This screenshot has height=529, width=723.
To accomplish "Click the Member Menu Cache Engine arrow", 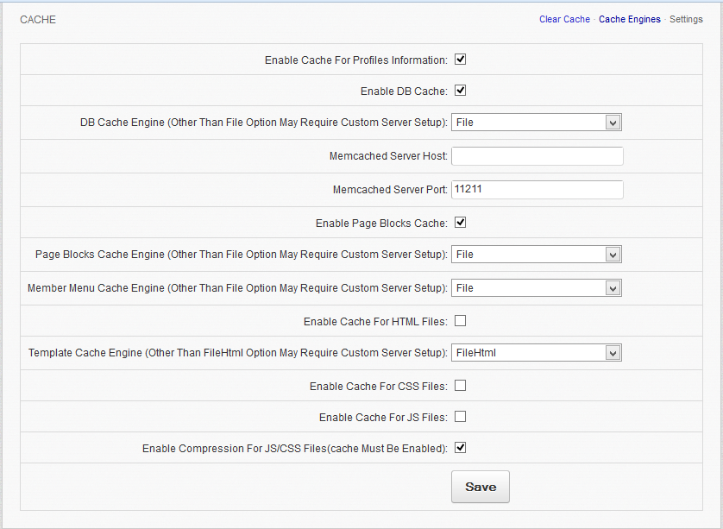I will tap(613, 288).
